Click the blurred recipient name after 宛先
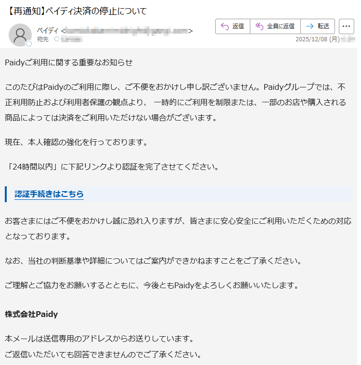Viewport: 361px width, 365px height. tap(72, 39)
